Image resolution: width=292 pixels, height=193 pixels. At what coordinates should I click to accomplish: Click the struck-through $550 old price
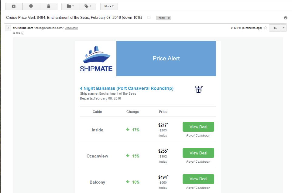pyautogui.click(x=163, y=182)
